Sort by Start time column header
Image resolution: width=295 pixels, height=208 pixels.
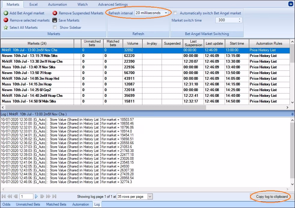[237, 43]
